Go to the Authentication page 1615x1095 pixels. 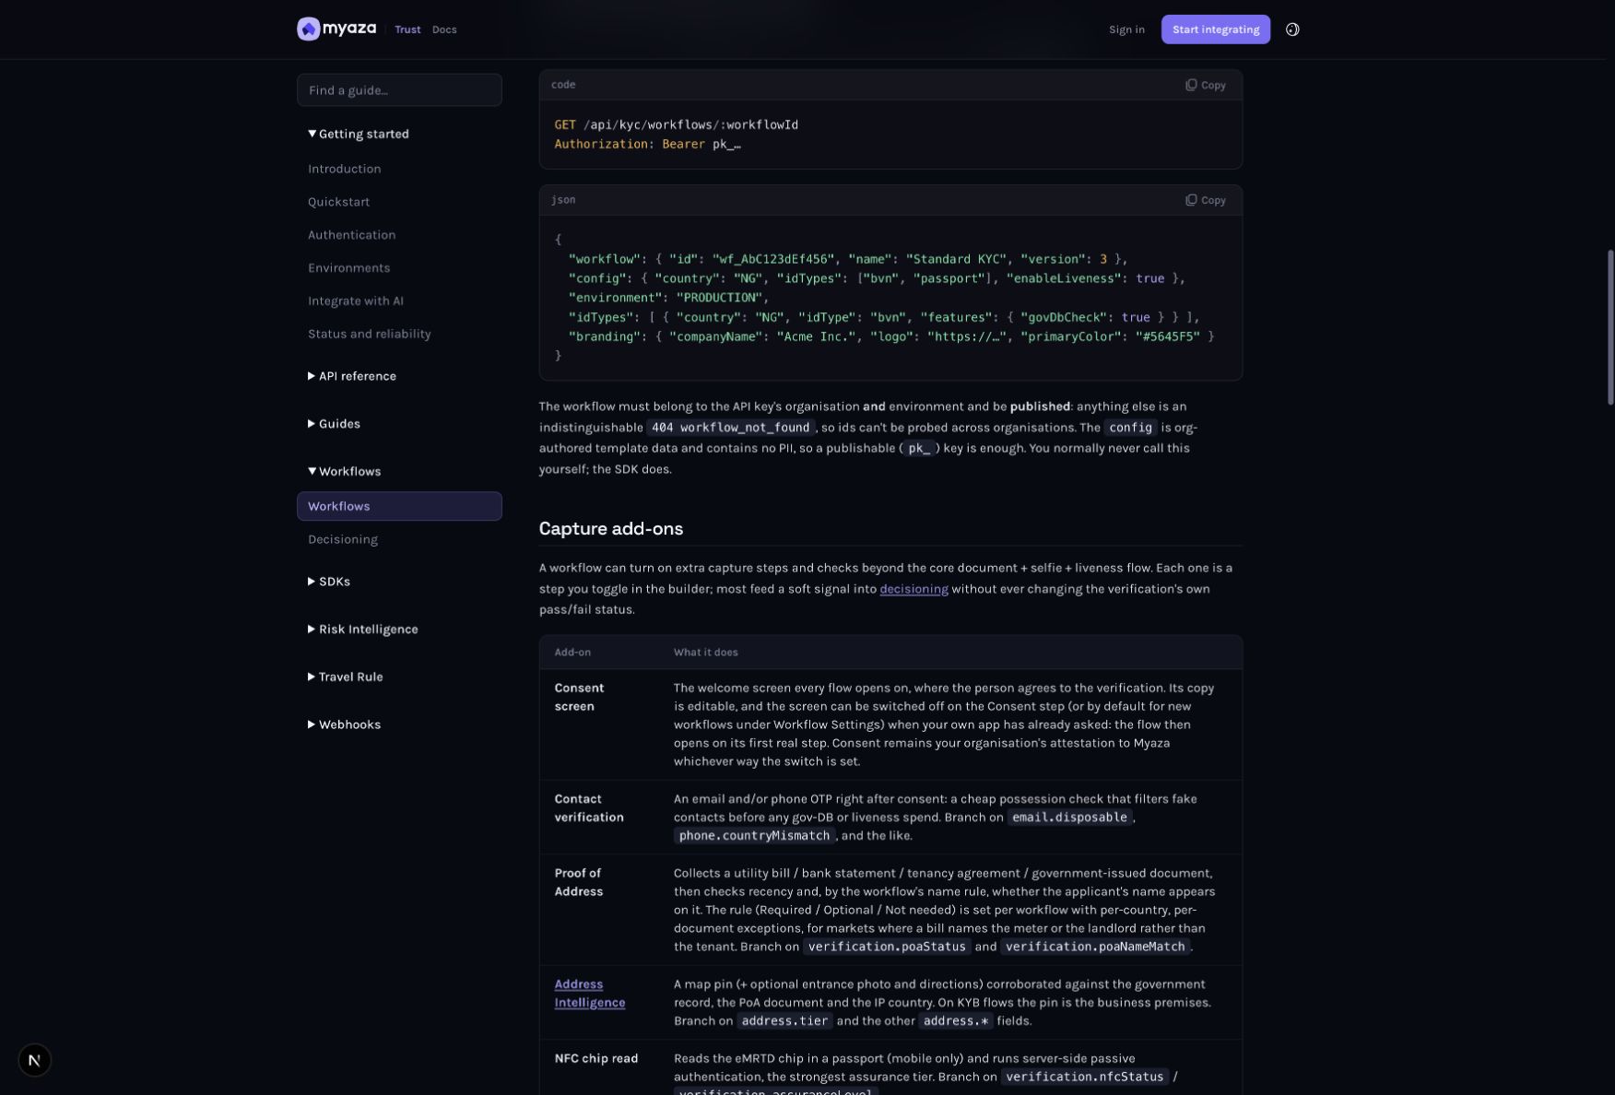352,235
